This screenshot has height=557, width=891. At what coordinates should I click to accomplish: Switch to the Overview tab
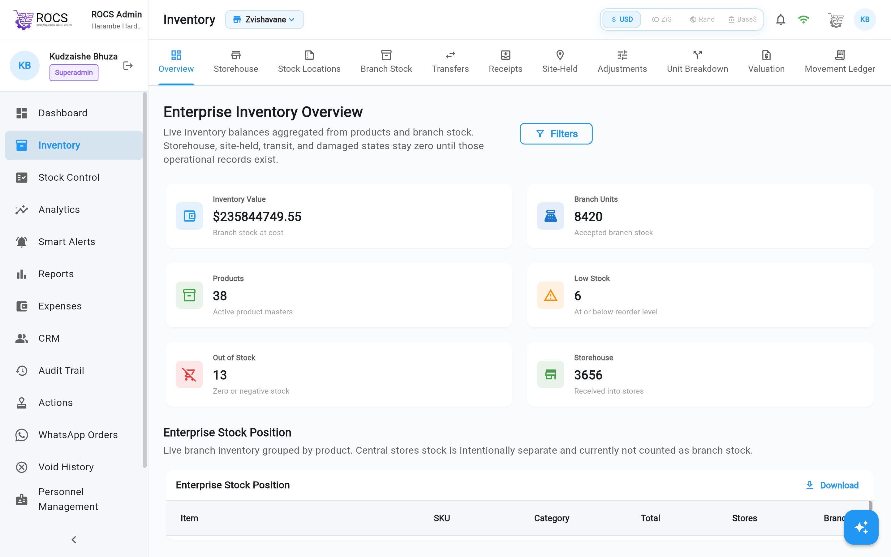tap(176, 62)
